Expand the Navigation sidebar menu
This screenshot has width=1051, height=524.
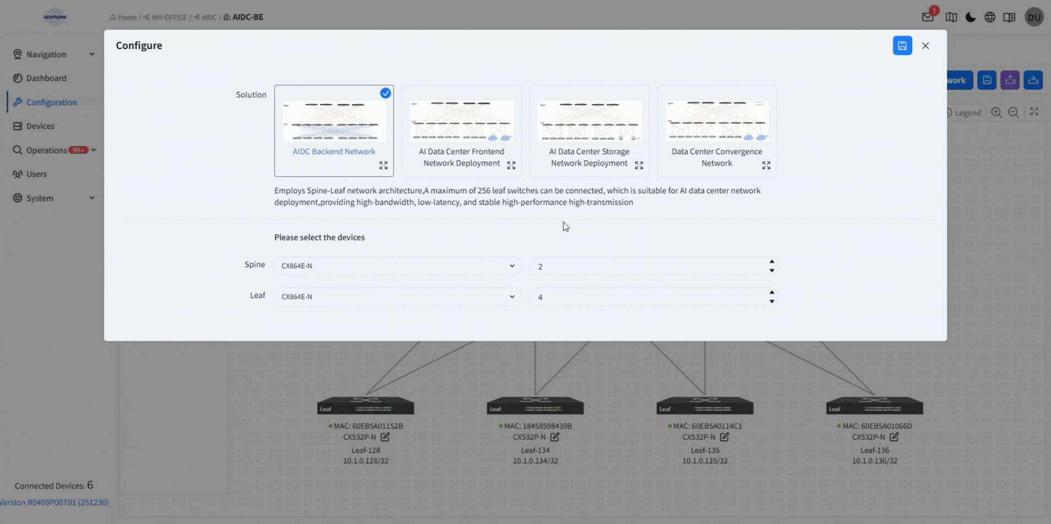[x=53, y=54]
